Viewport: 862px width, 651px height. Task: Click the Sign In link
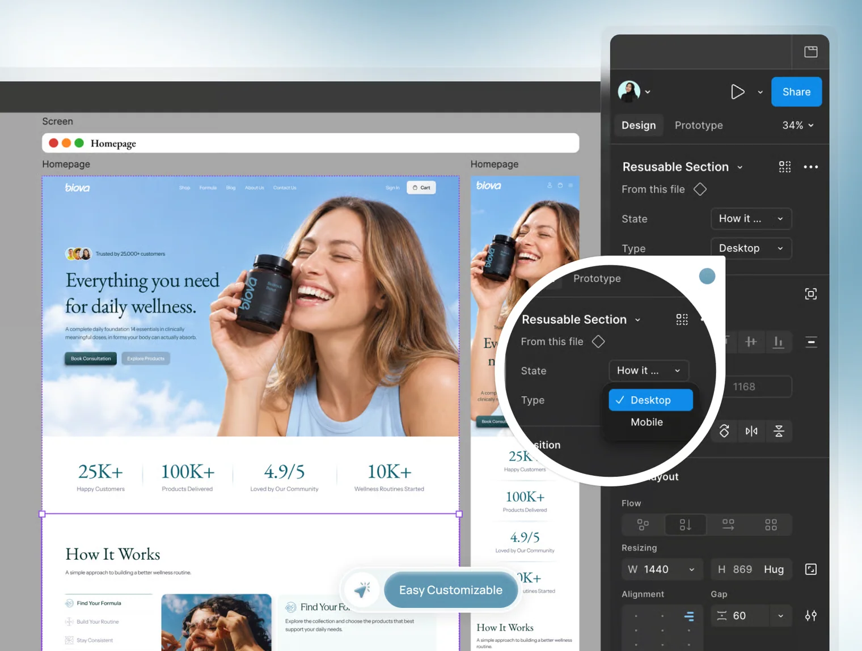(392, 188)
